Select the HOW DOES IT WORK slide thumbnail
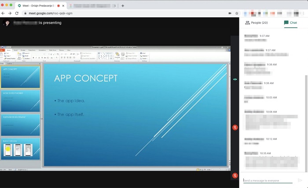The width and height of the screenshot is (308, 188). coord(21,101)
